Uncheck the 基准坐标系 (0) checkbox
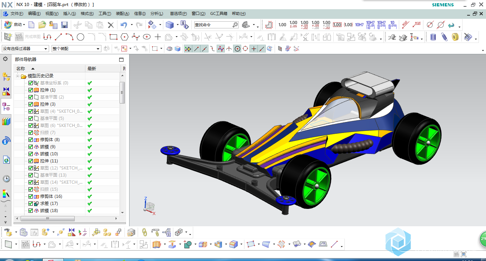Screen dimensions: 486x261 point(31,83)
